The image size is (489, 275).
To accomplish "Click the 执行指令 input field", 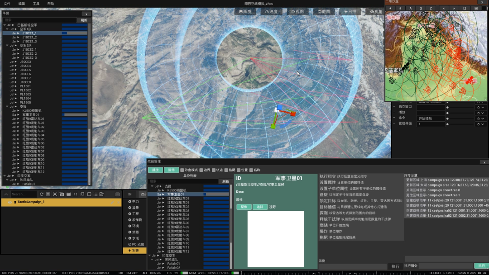I will point(446,266).
